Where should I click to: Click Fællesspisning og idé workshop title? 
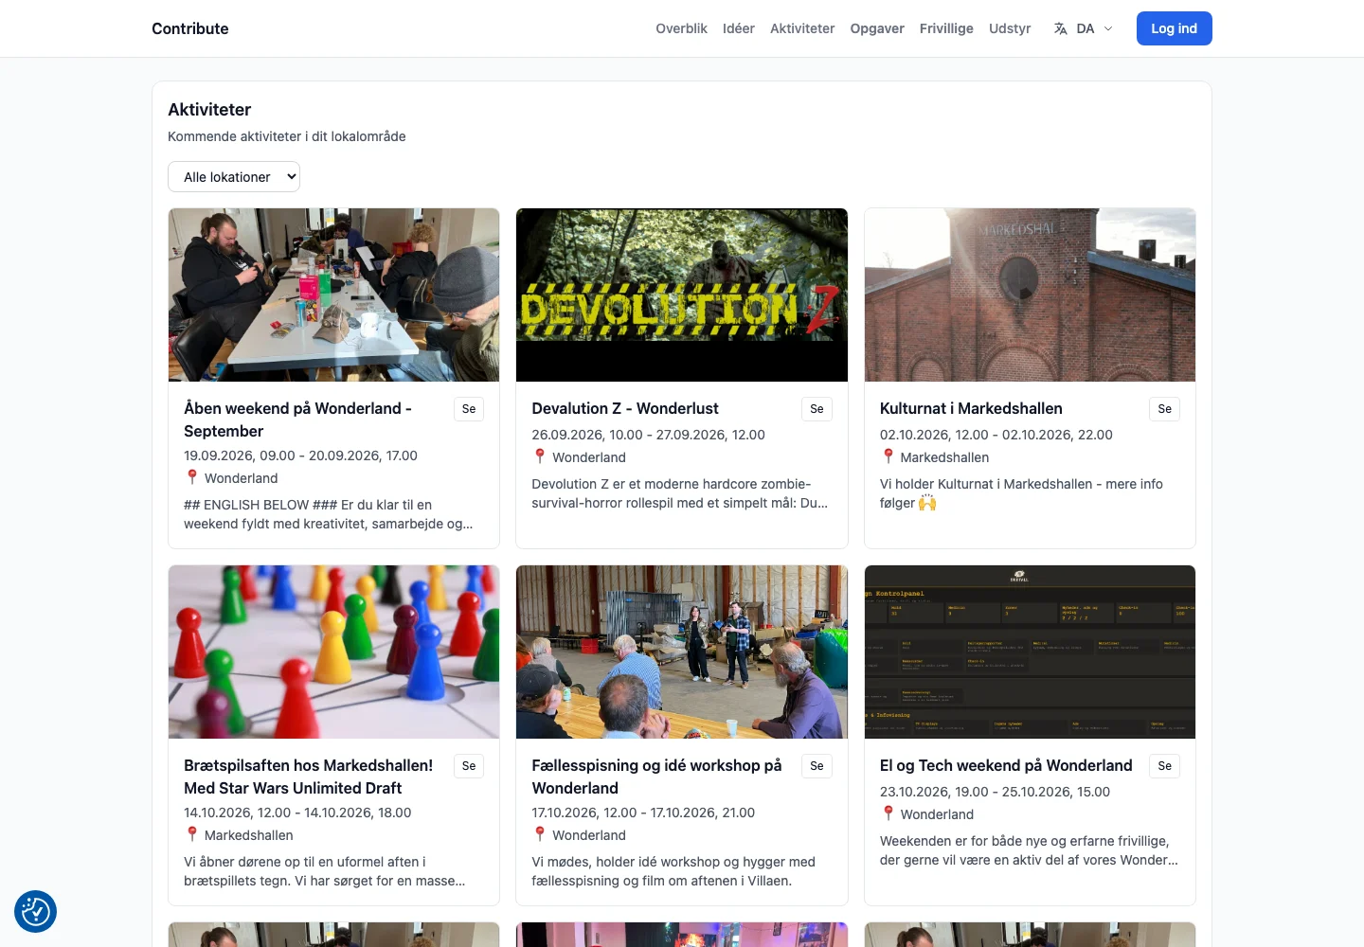click(656, 777)
